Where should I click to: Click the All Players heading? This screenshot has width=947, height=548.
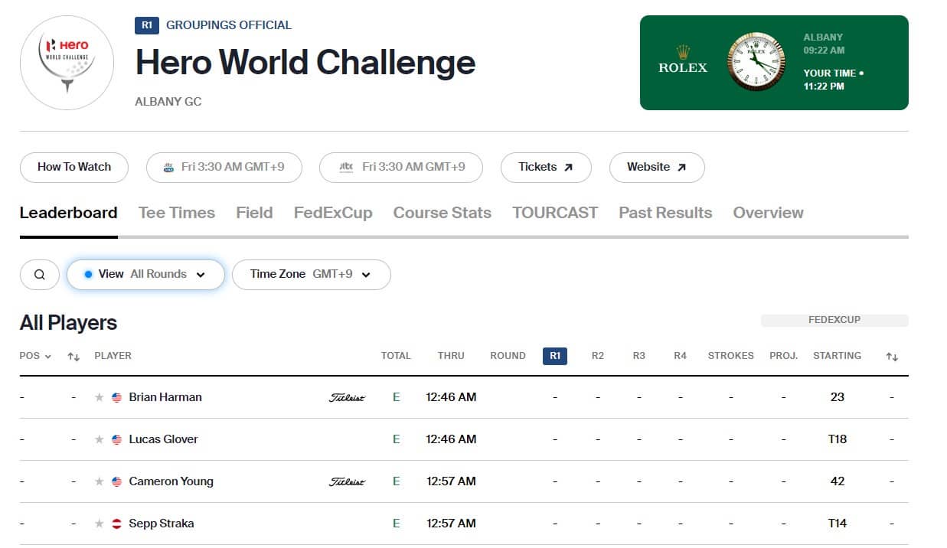click(68, 323)
